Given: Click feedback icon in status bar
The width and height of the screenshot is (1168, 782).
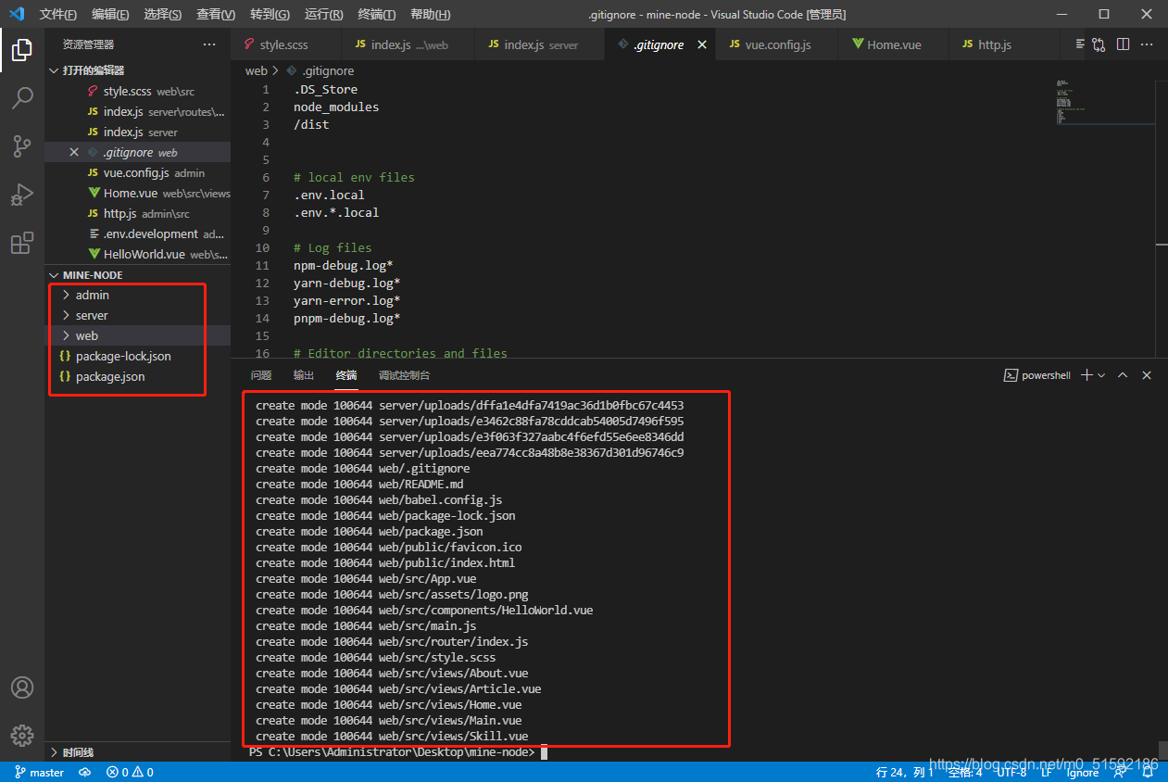Looking at the screenshot, I should pyautogui.click(x=1120, y=772).
